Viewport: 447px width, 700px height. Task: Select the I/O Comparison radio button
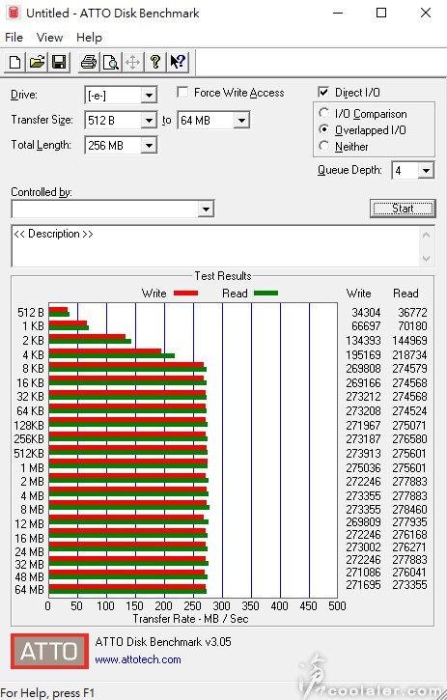click(x=324, y=113)
